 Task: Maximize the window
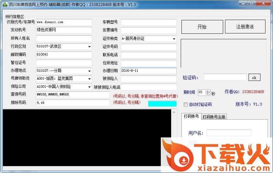252,3
